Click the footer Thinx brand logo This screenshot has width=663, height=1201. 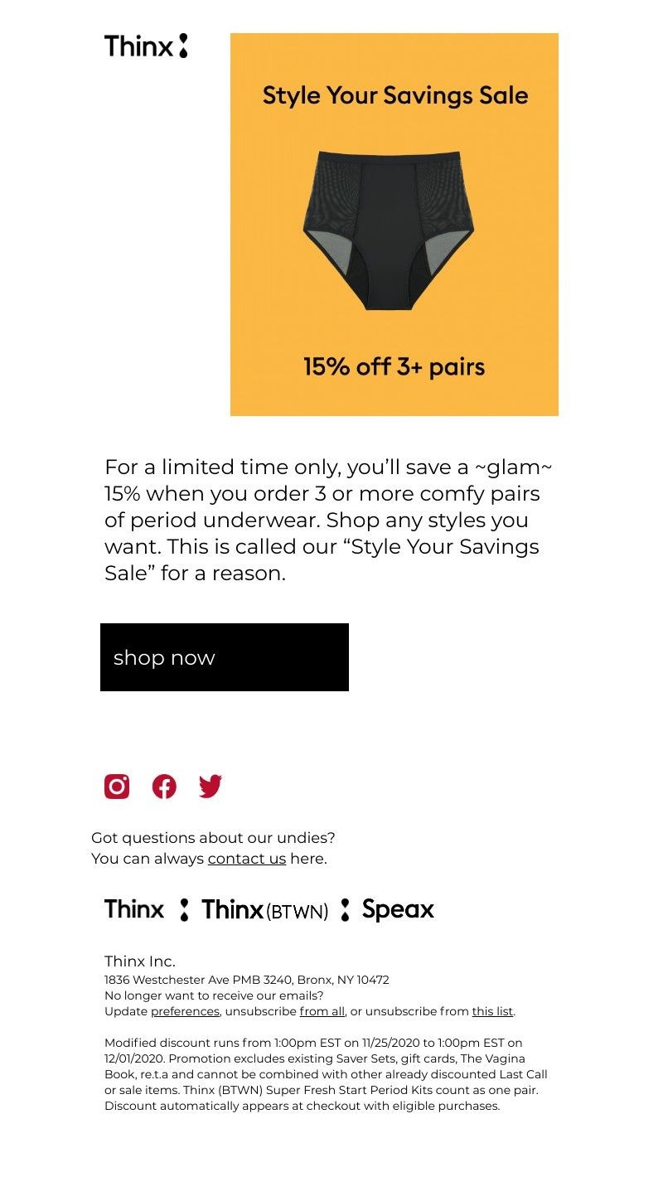(x=134, y=909)
